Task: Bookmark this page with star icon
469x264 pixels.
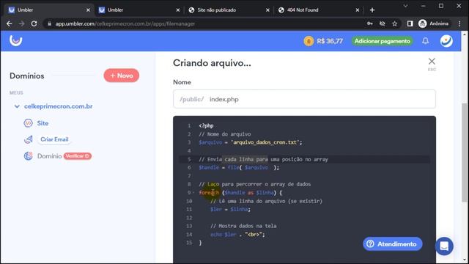Action: (x=394, y=23)
